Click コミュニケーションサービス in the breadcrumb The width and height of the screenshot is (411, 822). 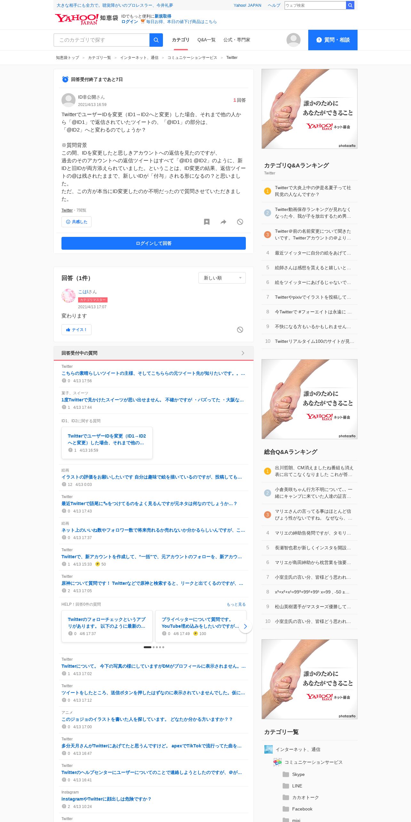192,58
